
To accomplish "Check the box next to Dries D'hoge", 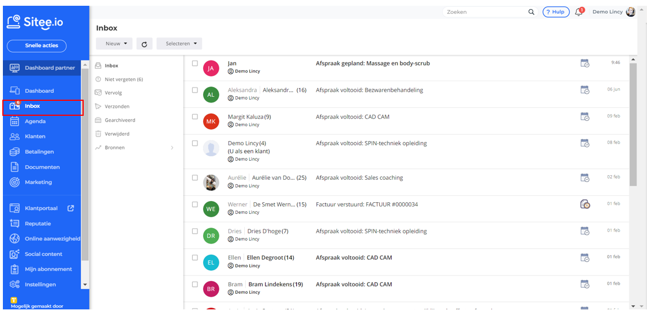I will click(195, 231).
